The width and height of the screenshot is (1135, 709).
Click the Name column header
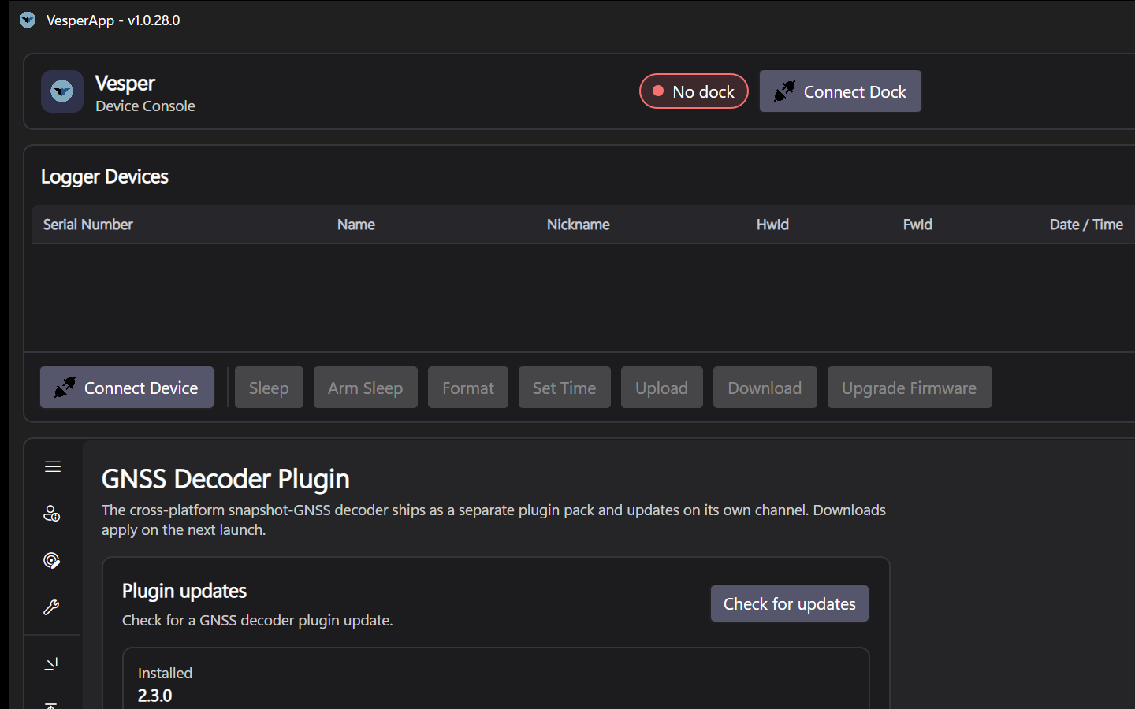point(356,225)
